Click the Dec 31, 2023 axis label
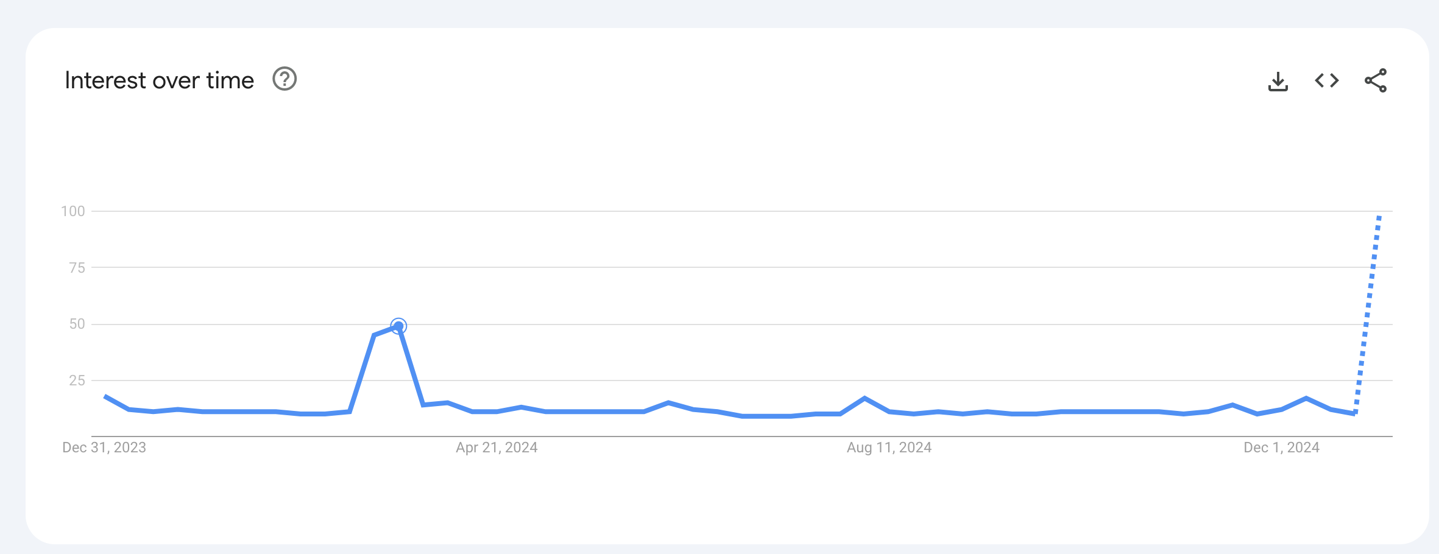 [104, 447]
